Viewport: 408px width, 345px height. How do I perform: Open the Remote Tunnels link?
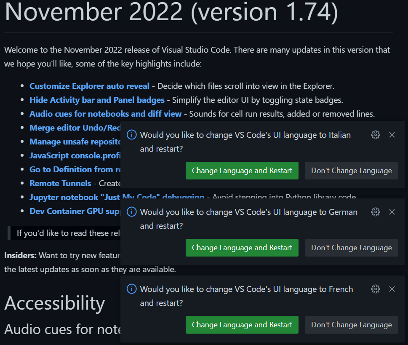[59, 183]
